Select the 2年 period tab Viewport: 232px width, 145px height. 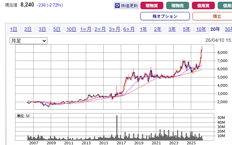click(x=158, y=29)
